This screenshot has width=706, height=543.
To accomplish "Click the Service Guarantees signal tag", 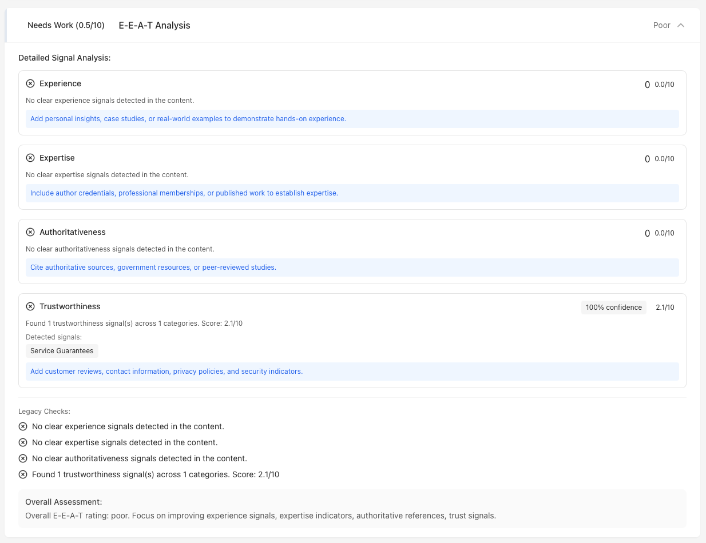I will pos(62,351).
